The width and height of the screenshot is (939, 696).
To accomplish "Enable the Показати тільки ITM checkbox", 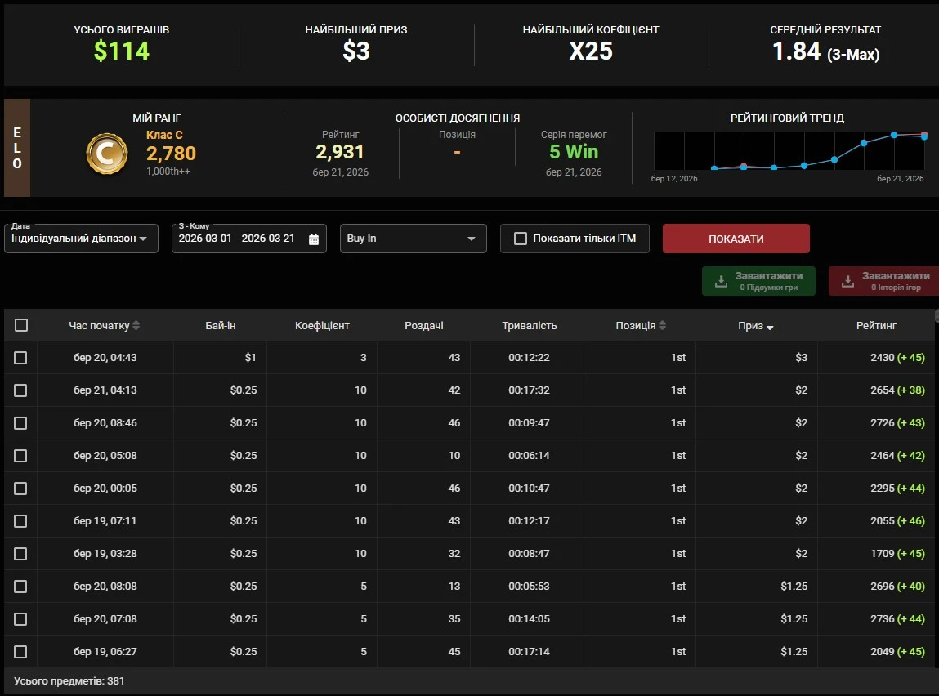I will (520, 239).
